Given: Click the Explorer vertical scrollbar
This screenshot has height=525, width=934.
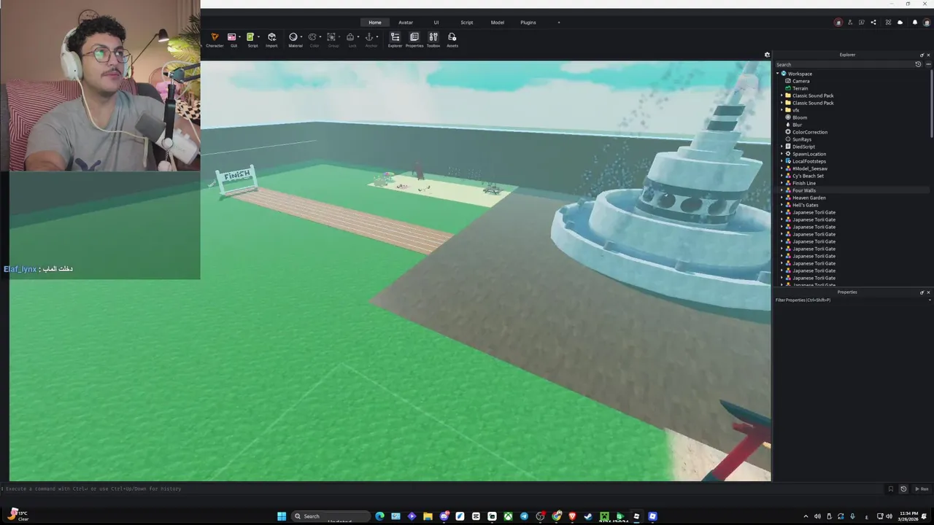Looking at the screenshot, I should coord(931,102).
